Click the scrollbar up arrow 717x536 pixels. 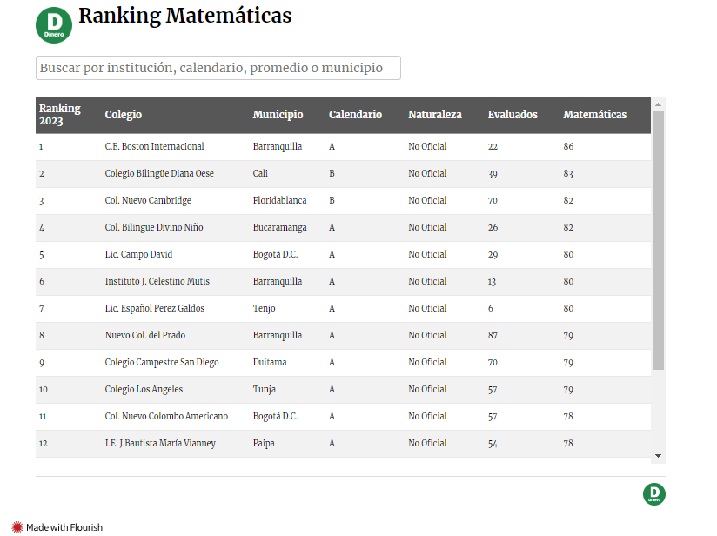coord(658,104)
